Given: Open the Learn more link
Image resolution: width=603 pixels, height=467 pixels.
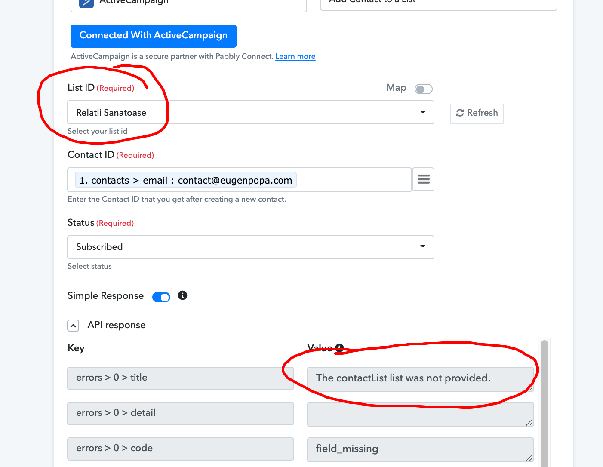Looking at the screenshot, I should click(x=295, y=56).
